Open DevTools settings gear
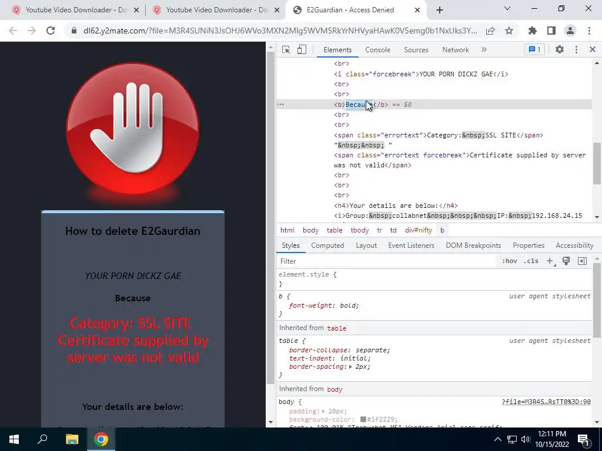The height and width of the screenshot is (451, 602). [560, 49]
